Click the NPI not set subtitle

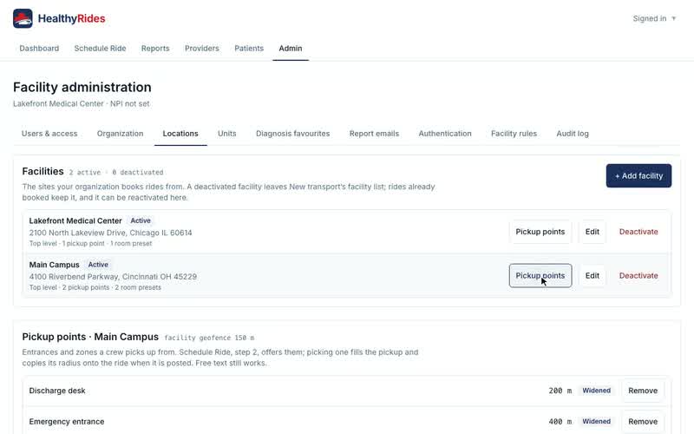129,103
